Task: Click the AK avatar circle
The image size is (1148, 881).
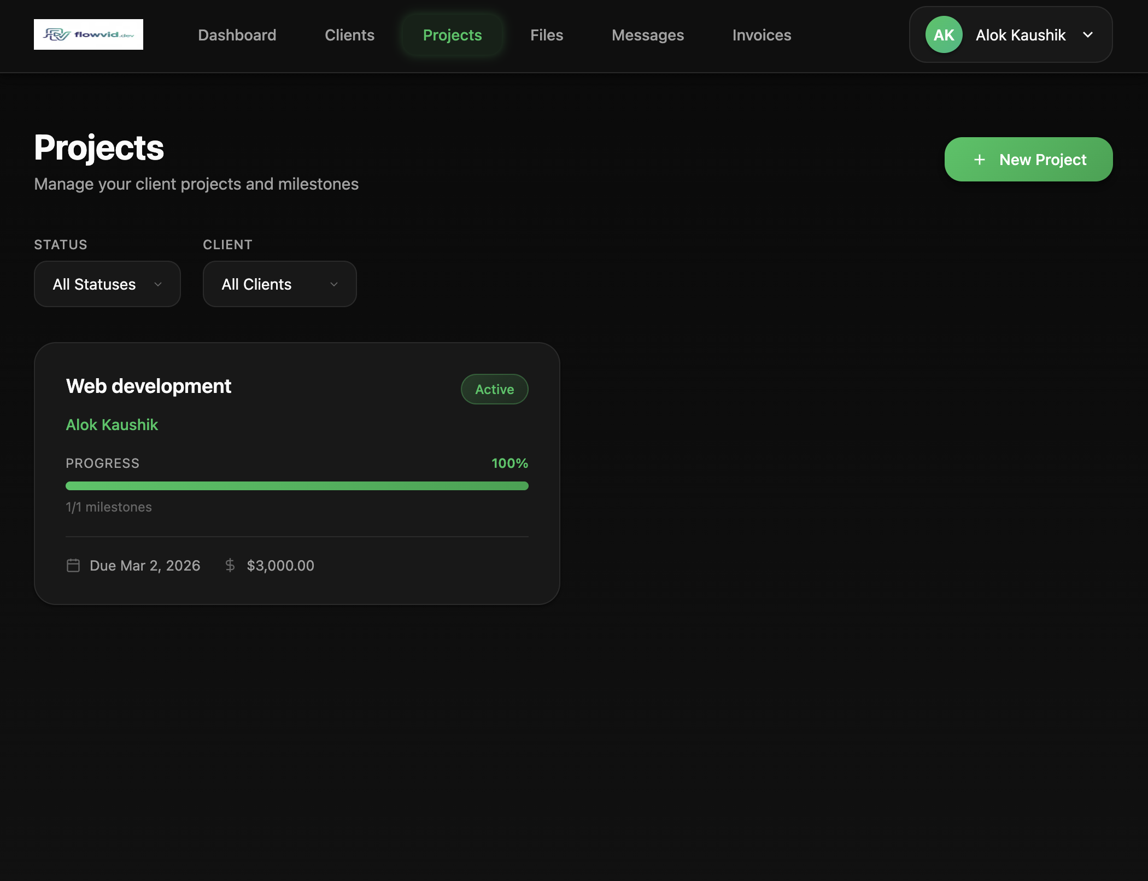Action: pyautogui.click(x=944, y=35)
